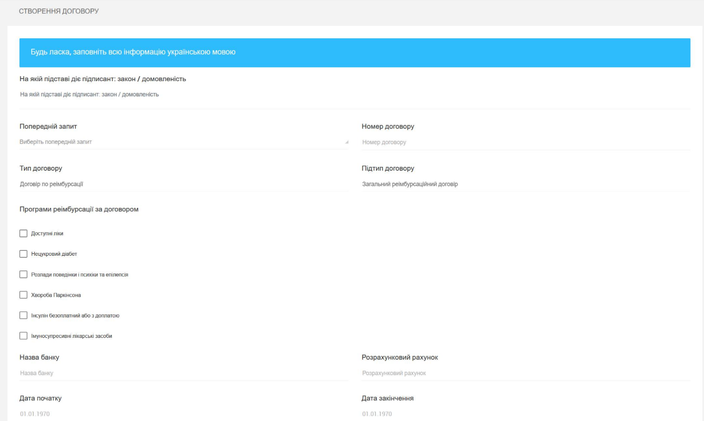Viewport: 704px width, 421px height.
Task: Open the Тип договору selector
Action: tap(183, 184)
